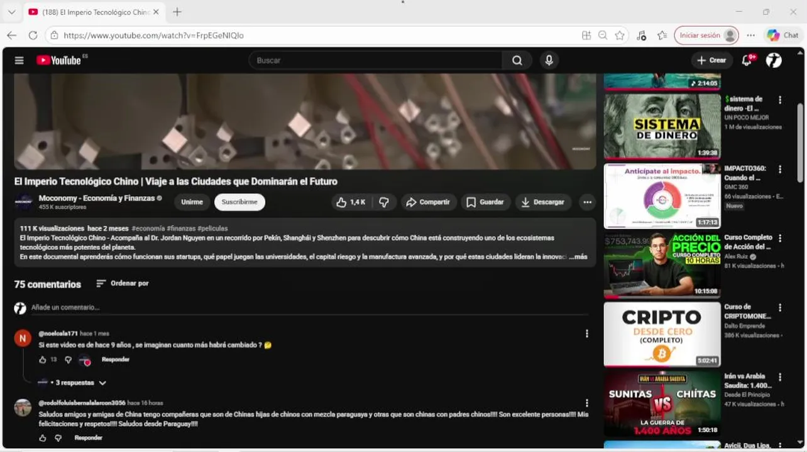Subscribe with the Suscribirme button
This screenshot has width=807, height=452.
(x=239, y=202)
